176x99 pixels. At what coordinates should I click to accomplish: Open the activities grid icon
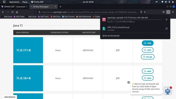coord(4,2)
